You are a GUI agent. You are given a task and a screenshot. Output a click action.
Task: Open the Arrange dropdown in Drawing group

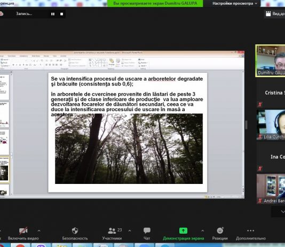click(x=112, y=62)
